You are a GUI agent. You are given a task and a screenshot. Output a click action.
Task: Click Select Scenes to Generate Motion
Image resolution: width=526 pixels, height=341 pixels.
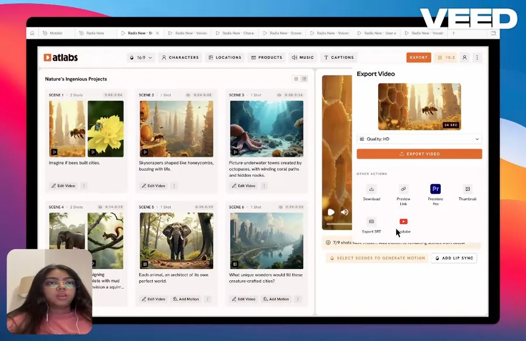[x=378, y=258]
